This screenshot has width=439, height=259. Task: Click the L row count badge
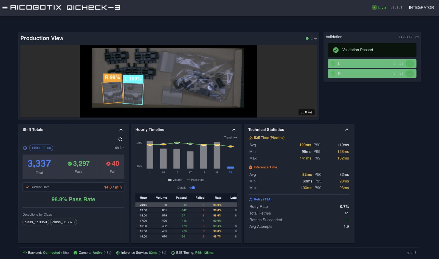pos(410,64)
